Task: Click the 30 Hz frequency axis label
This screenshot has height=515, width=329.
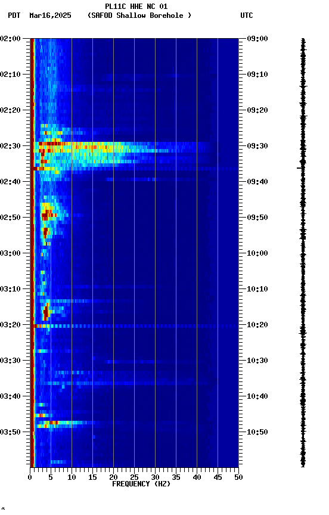Action: point(155,477)
